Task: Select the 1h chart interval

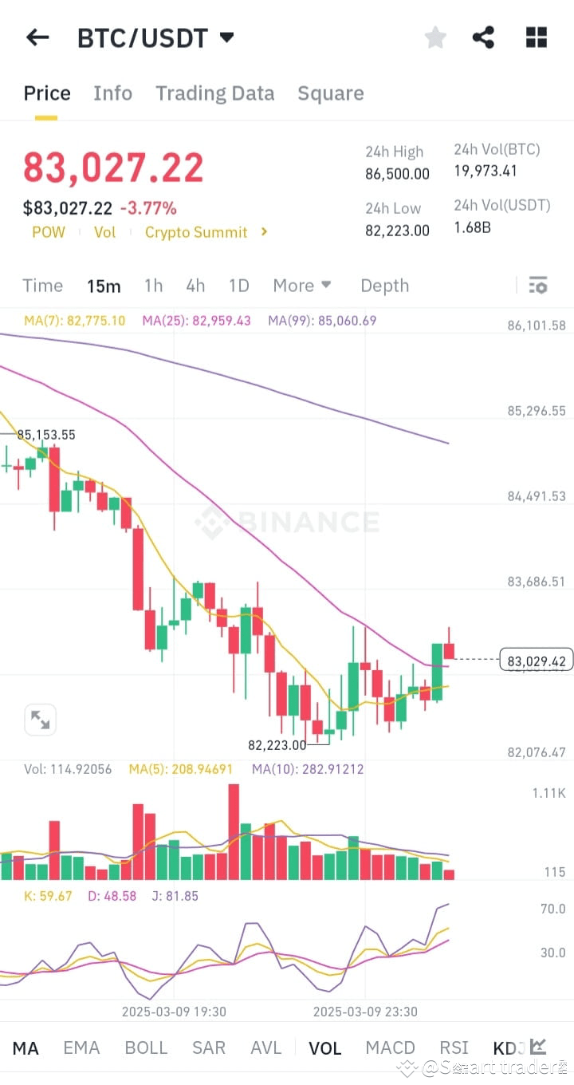Action: point(153,285)
